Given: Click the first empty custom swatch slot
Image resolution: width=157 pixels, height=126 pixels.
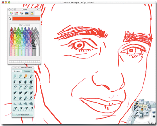Looking at the screenshot, I should (x=10, y=61).
